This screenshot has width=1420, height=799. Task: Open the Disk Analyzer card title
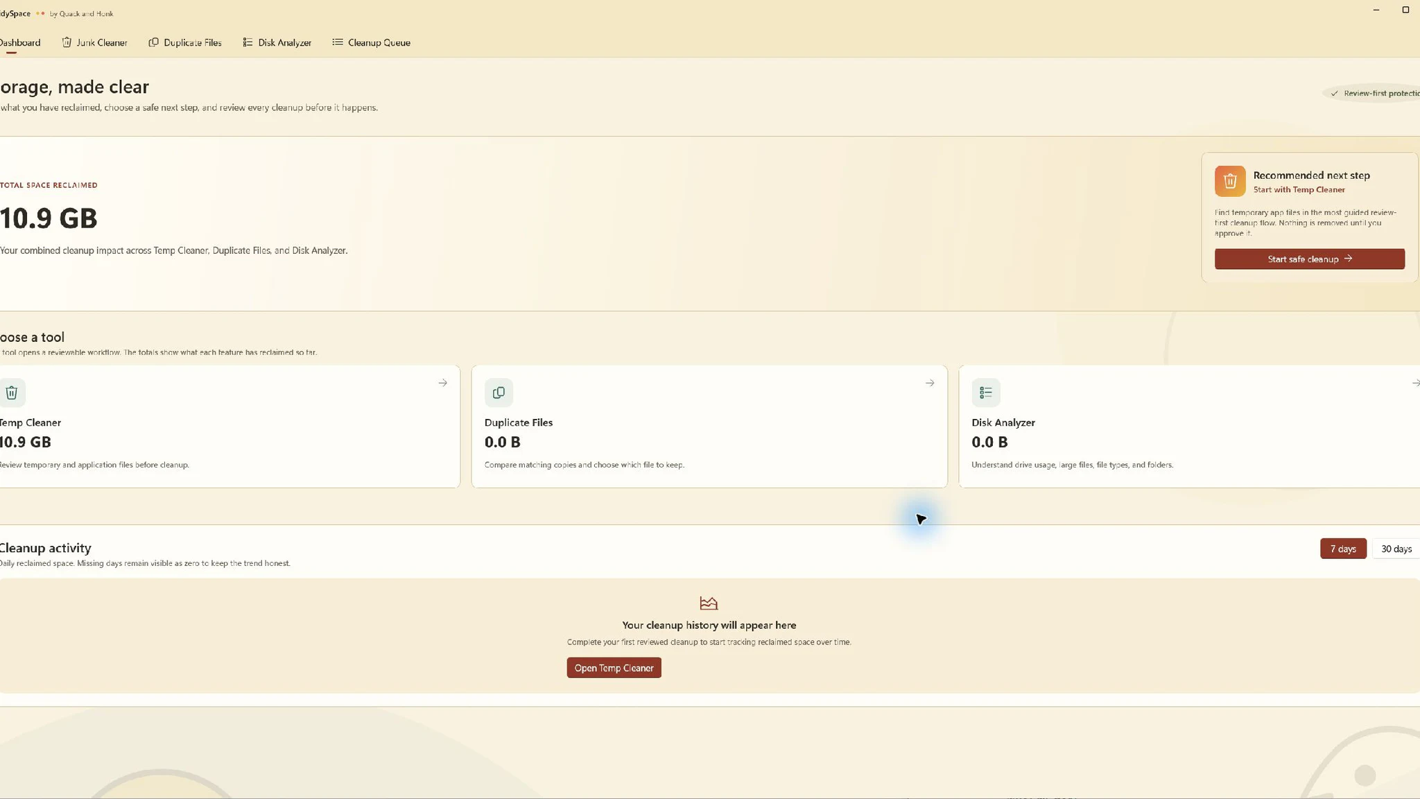pos(1003,422)
